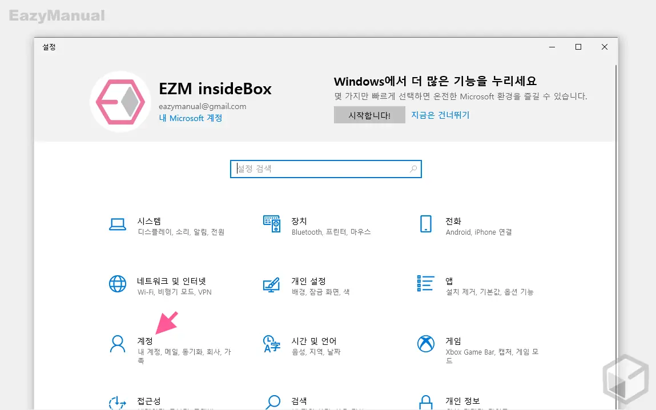Focus the 설정 검색 input field

326,169
